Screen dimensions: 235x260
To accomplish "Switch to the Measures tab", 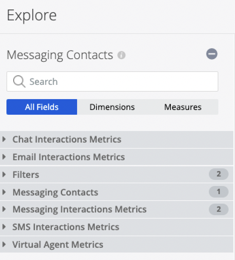I will coord(183,107).
